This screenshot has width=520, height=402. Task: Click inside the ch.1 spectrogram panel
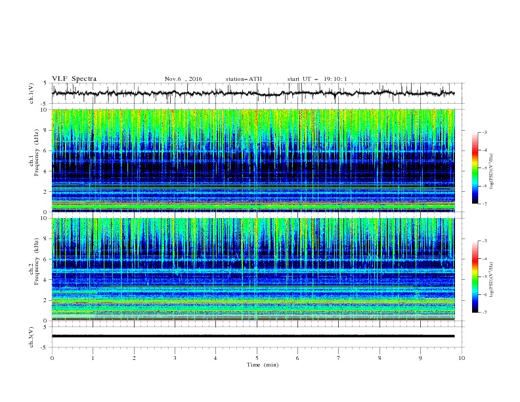point(253,160)
